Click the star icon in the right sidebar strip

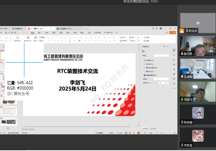(x=174, y=55)
